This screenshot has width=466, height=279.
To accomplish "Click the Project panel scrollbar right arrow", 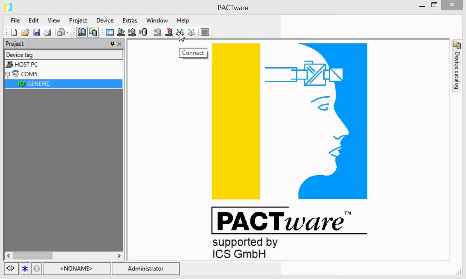I will pos(119,256).
